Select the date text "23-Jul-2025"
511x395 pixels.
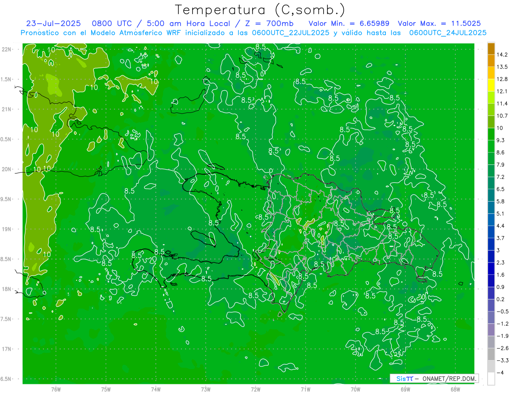(53, 23)
